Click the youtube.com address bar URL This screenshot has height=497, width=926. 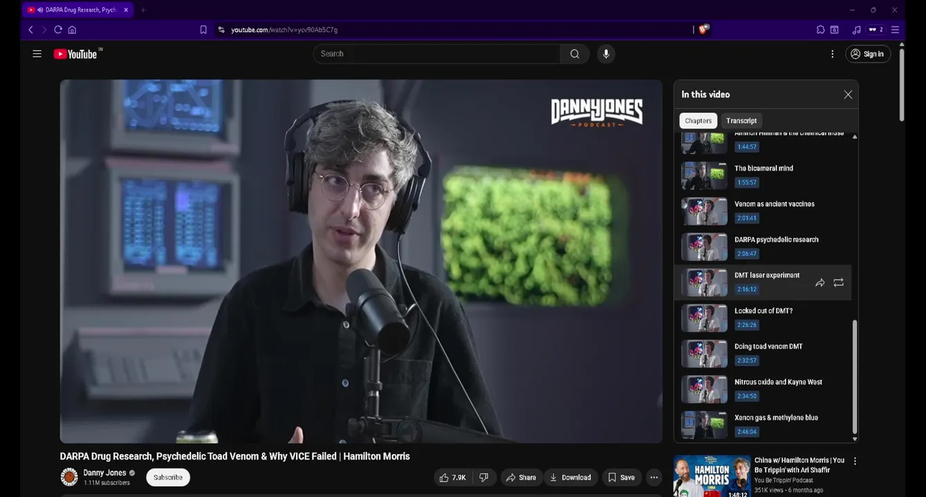click(284, 30)
